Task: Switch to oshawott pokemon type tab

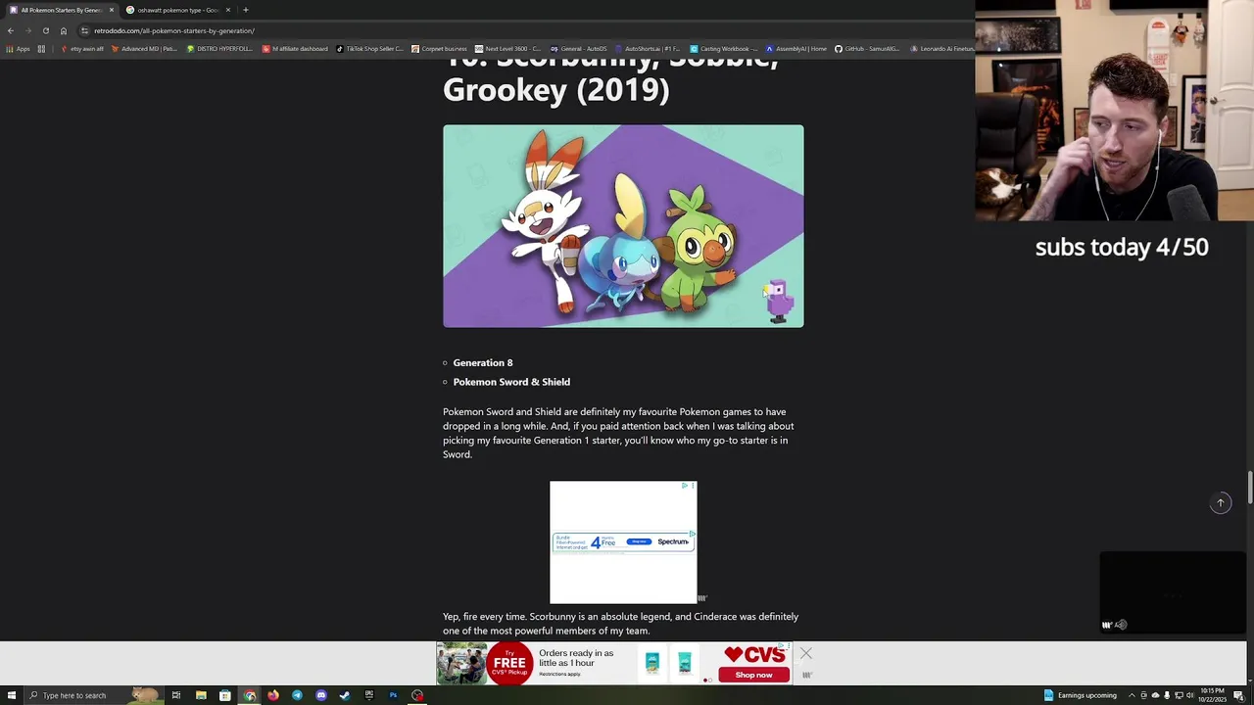Action: point(177,10)
